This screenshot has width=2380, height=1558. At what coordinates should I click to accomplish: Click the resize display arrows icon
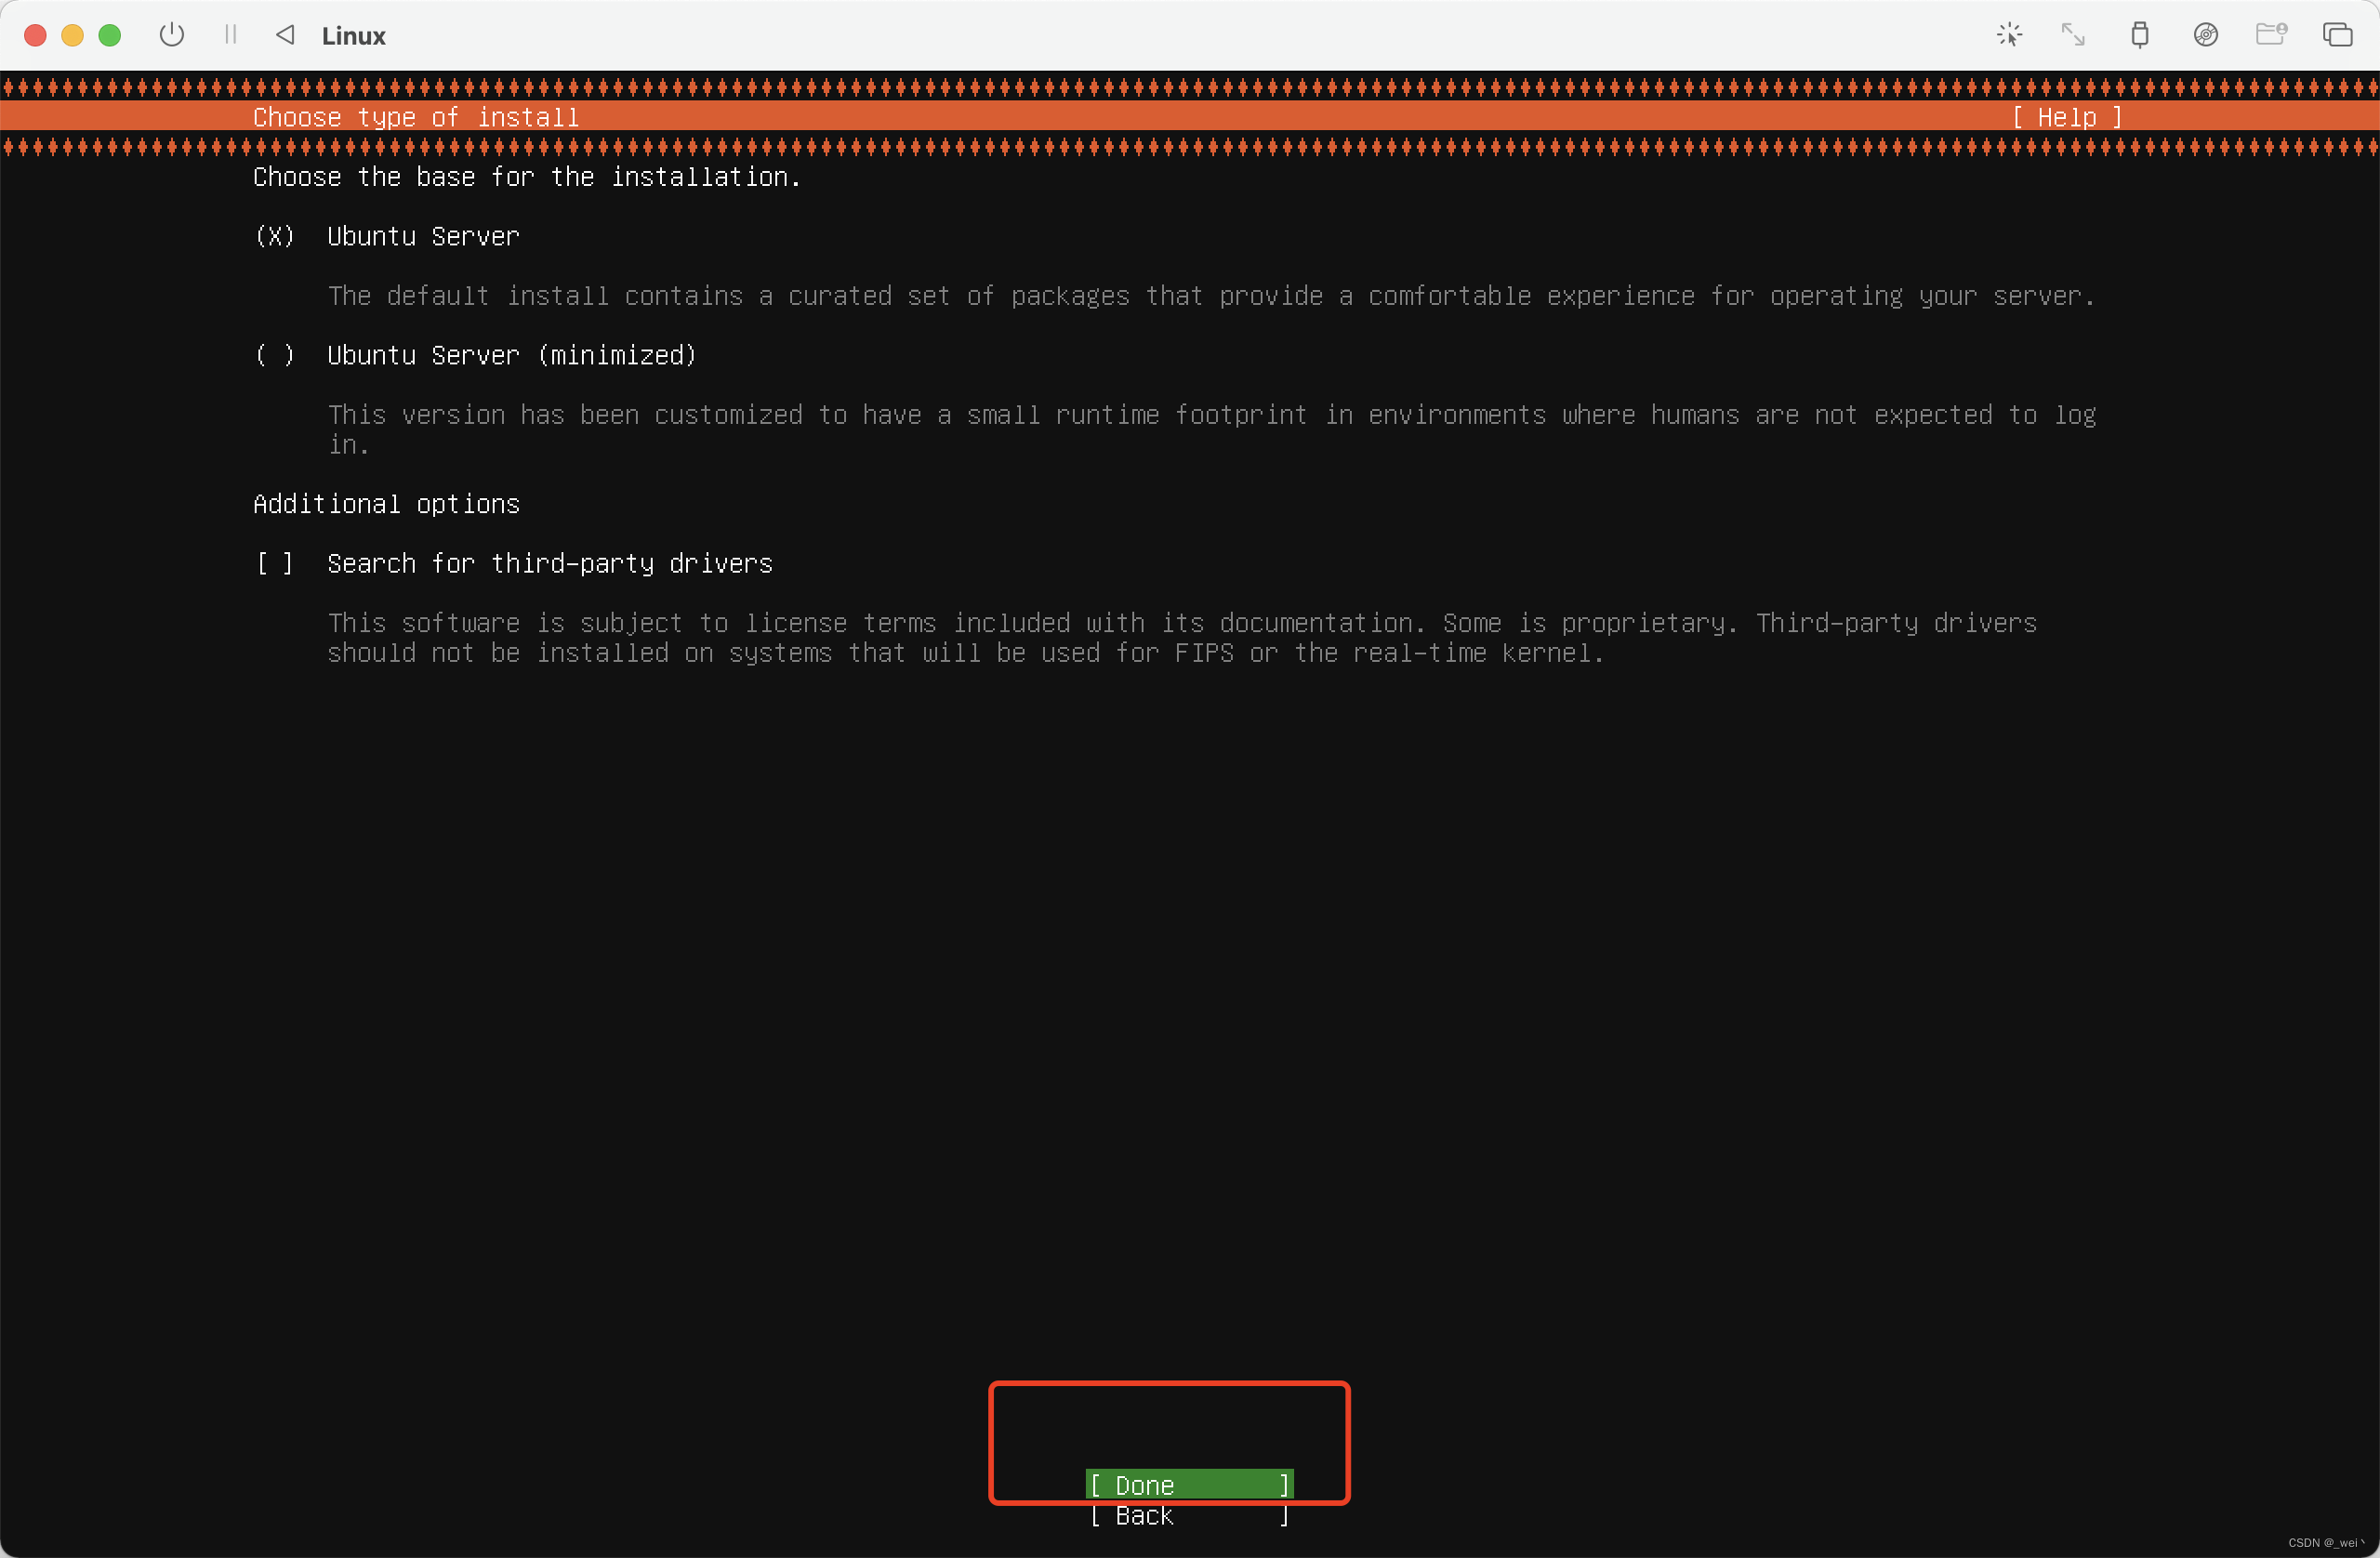2073,35
